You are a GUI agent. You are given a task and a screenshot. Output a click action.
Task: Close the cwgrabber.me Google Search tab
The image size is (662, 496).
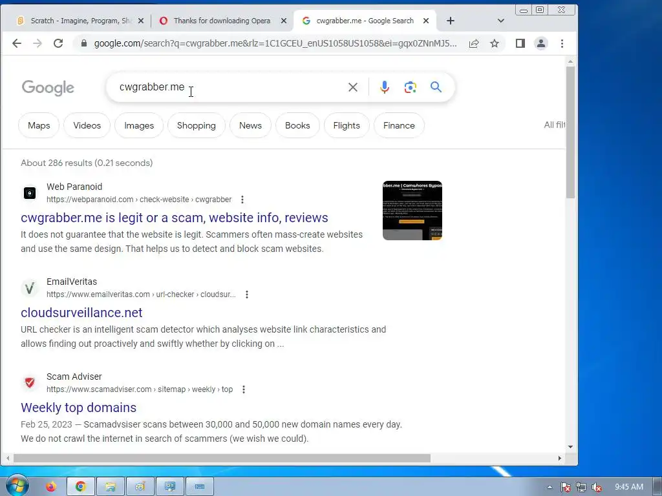click(426, 21)
